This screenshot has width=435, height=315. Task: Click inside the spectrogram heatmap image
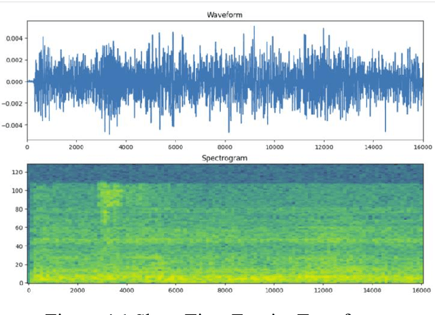tap(225, 224)
